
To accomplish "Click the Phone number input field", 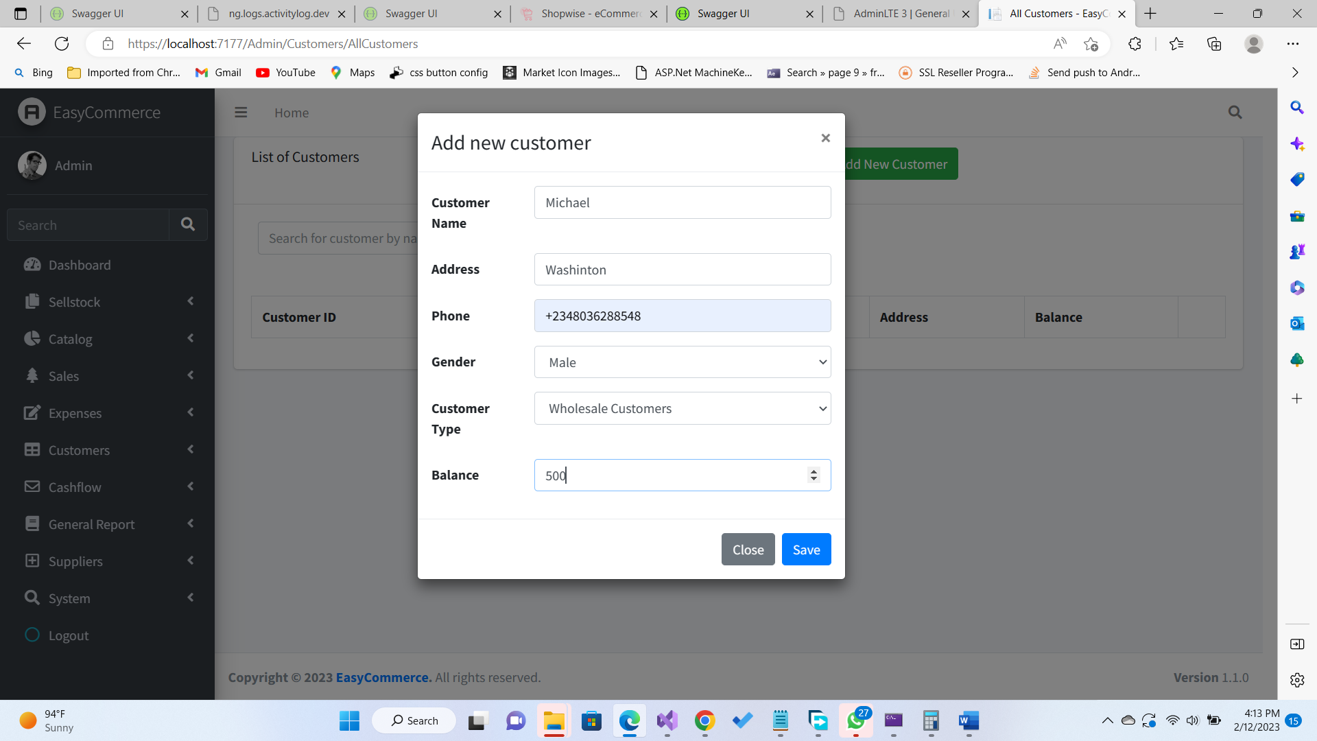I will pyautogui.click(x=682, y=316).
